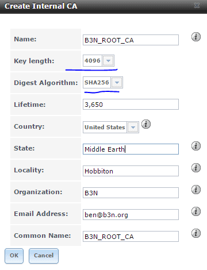Viewport: 207px width, 270px height.
Task: Focus the Name input containing B3N_ROOT_CA
Action: (131, 40)
